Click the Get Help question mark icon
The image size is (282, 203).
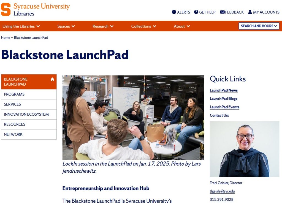pyautogui.click(x=196, y=12)
